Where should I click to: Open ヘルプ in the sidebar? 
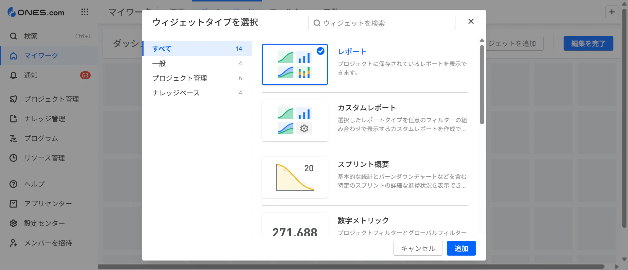[49, 184]
